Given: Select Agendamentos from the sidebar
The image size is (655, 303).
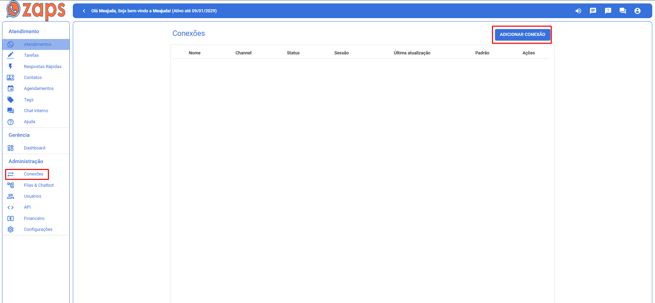Looking at the screenshot, I should [39, 89].
